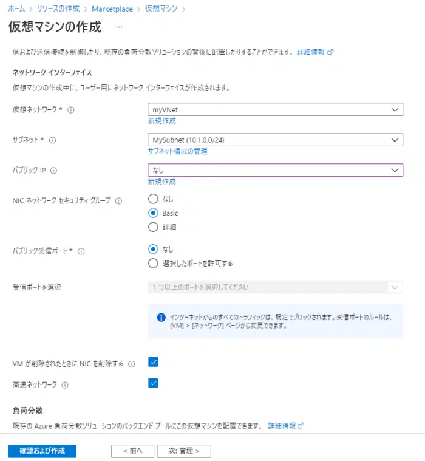
Task: Toggle VM 削除時に NIC を削除する checkbox
Action: coord(153,363)
